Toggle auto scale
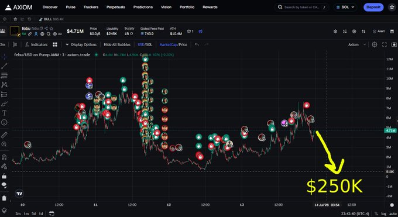This screenshot has height=217, width=398. tap(393, 213)
